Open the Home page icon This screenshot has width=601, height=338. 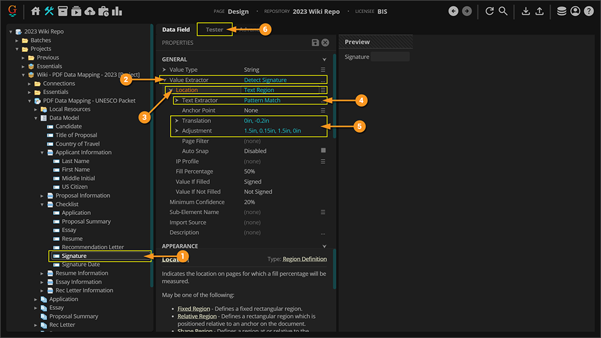(x=35, y=11)
